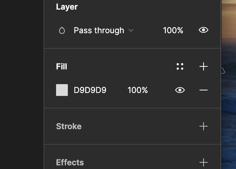The image size is (236, 169).
Task: Select the layer opacity 100% field
Action: (x=173, y=30)
